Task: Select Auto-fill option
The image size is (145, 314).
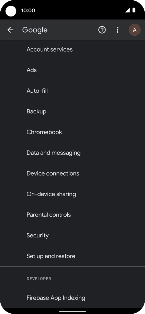Action: pyautogui.click(x=72, y=91)
